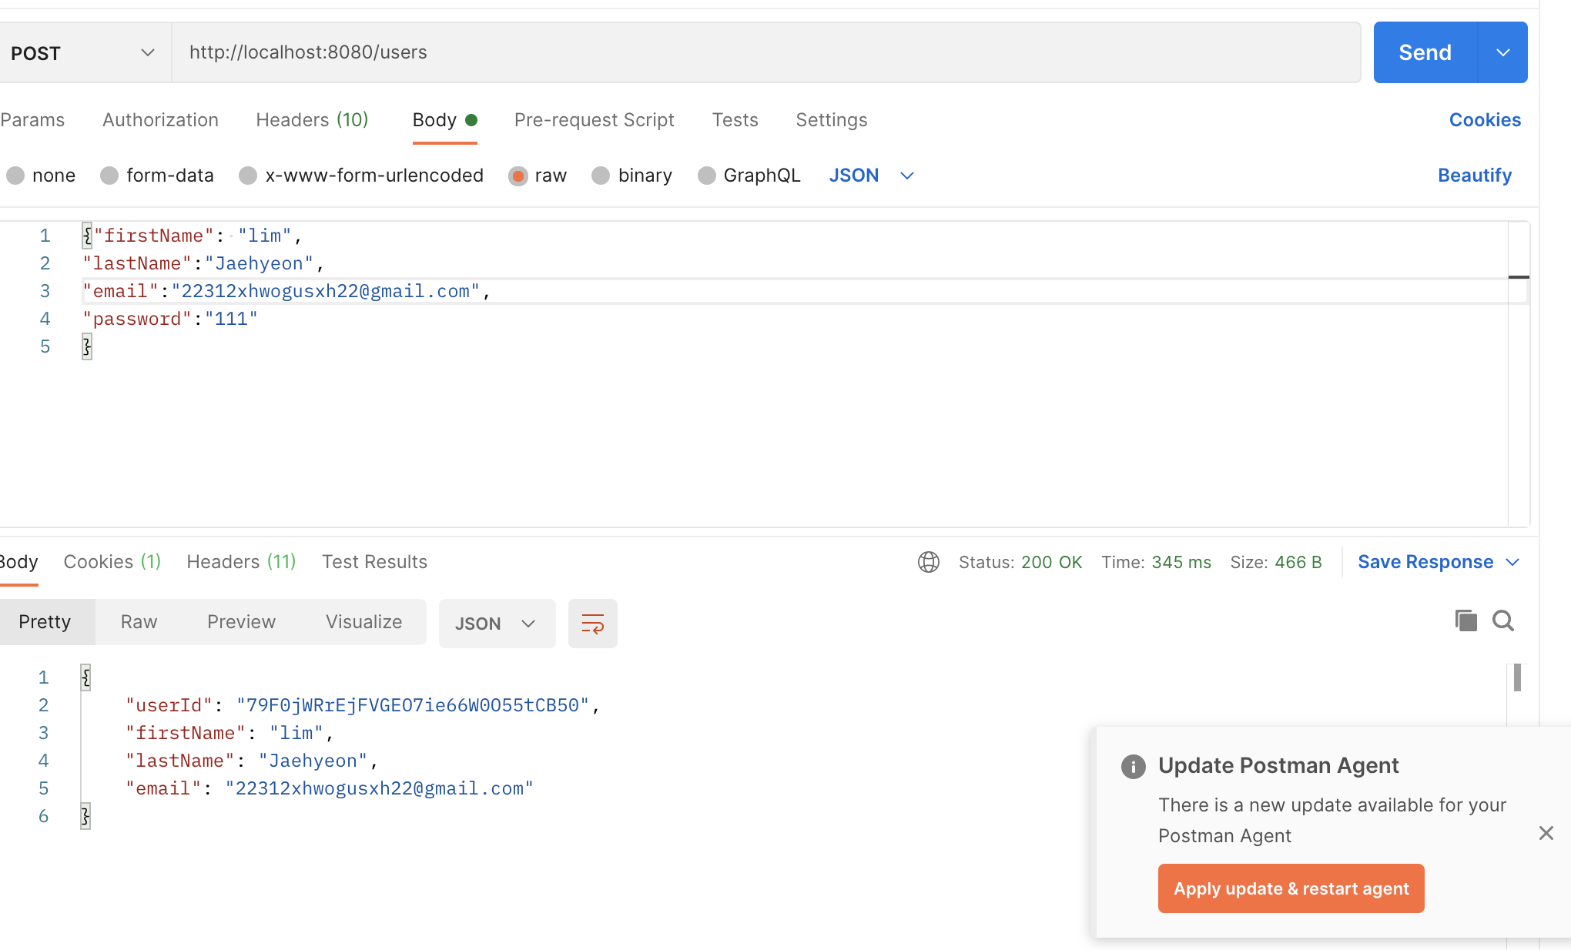Open the response JSON format dropdown

click(497, 623)
